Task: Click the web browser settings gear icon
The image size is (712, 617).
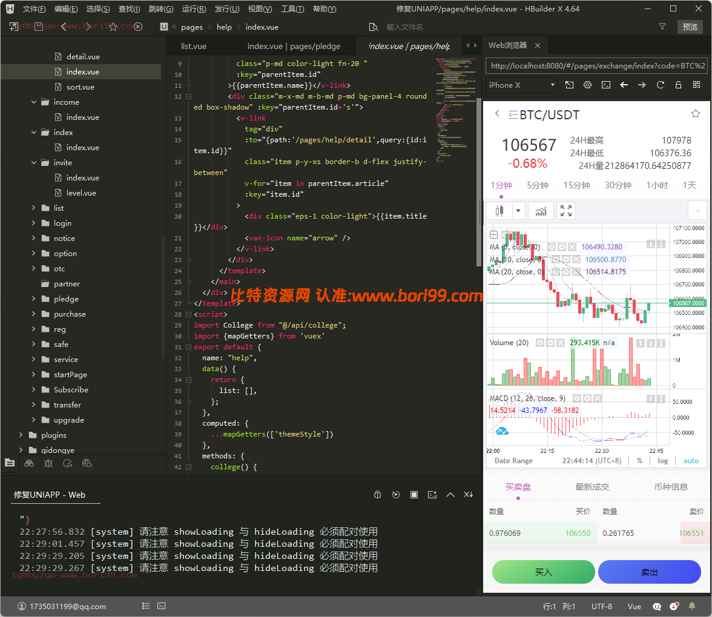Action: pos(587,85)
